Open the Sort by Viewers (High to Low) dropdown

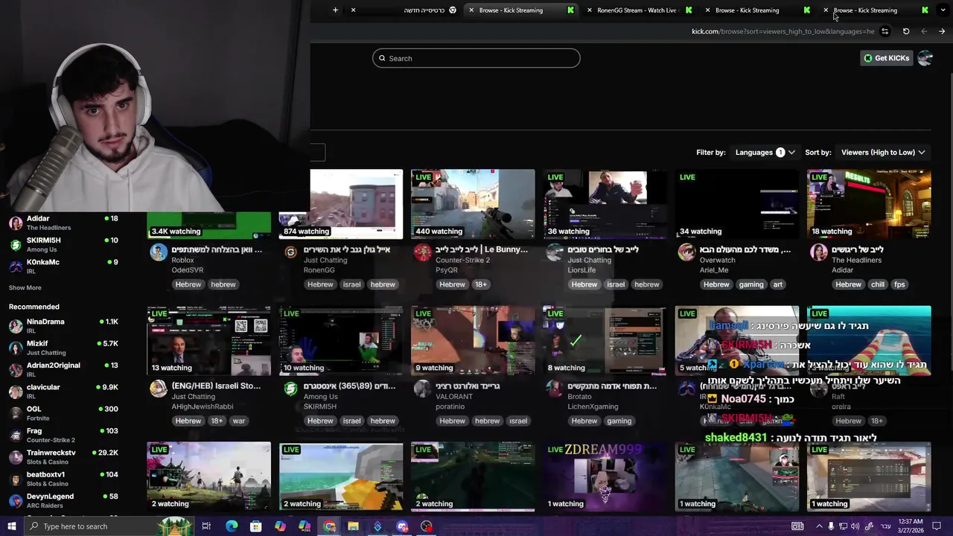[883, 152]
